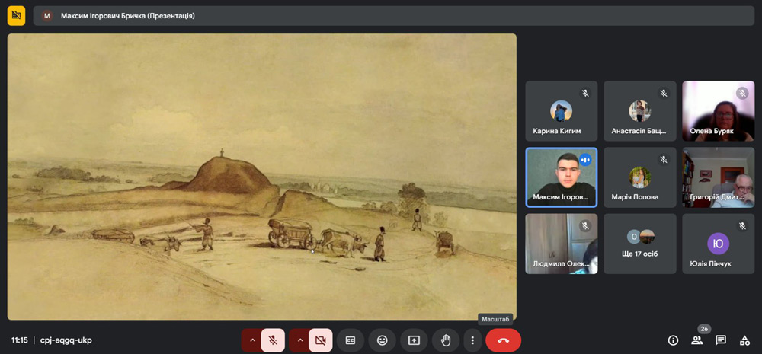Raise hand using the hand icon
This screenshot has width=762, height=354.
[446, 340]
